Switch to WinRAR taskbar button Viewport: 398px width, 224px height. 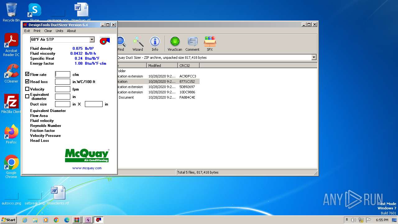click(x=77, y=220)
